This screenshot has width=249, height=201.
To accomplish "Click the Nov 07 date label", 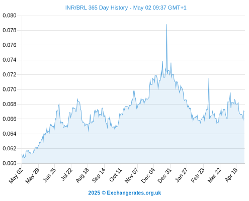I will [131, 175].
